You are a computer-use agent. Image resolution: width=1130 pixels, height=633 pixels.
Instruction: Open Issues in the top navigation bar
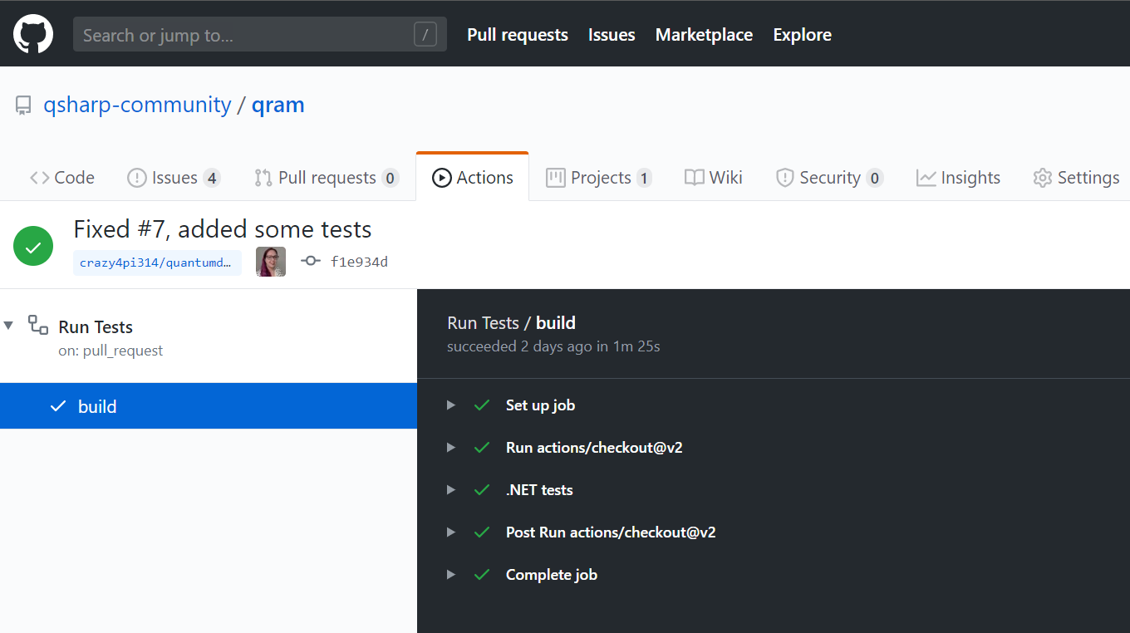(x=612, y=35)
